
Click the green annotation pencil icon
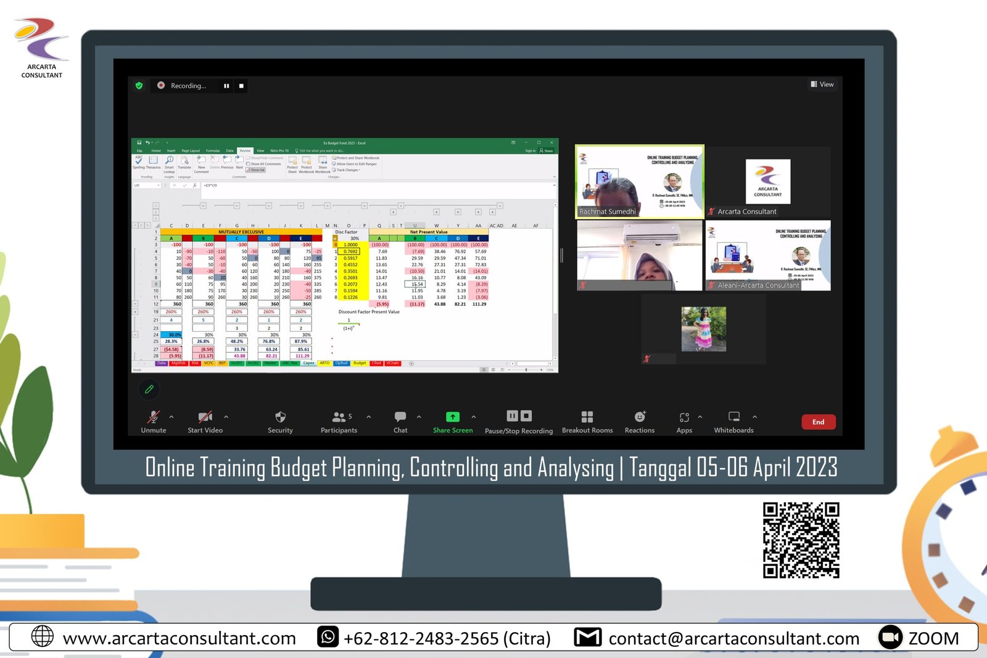149,389
